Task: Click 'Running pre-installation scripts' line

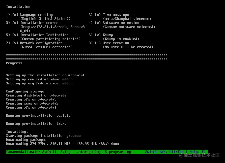Action: [38, 116]
